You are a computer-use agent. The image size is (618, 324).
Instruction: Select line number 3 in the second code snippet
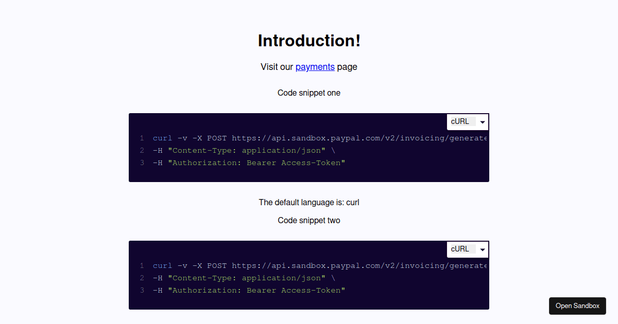coord(142,290)
